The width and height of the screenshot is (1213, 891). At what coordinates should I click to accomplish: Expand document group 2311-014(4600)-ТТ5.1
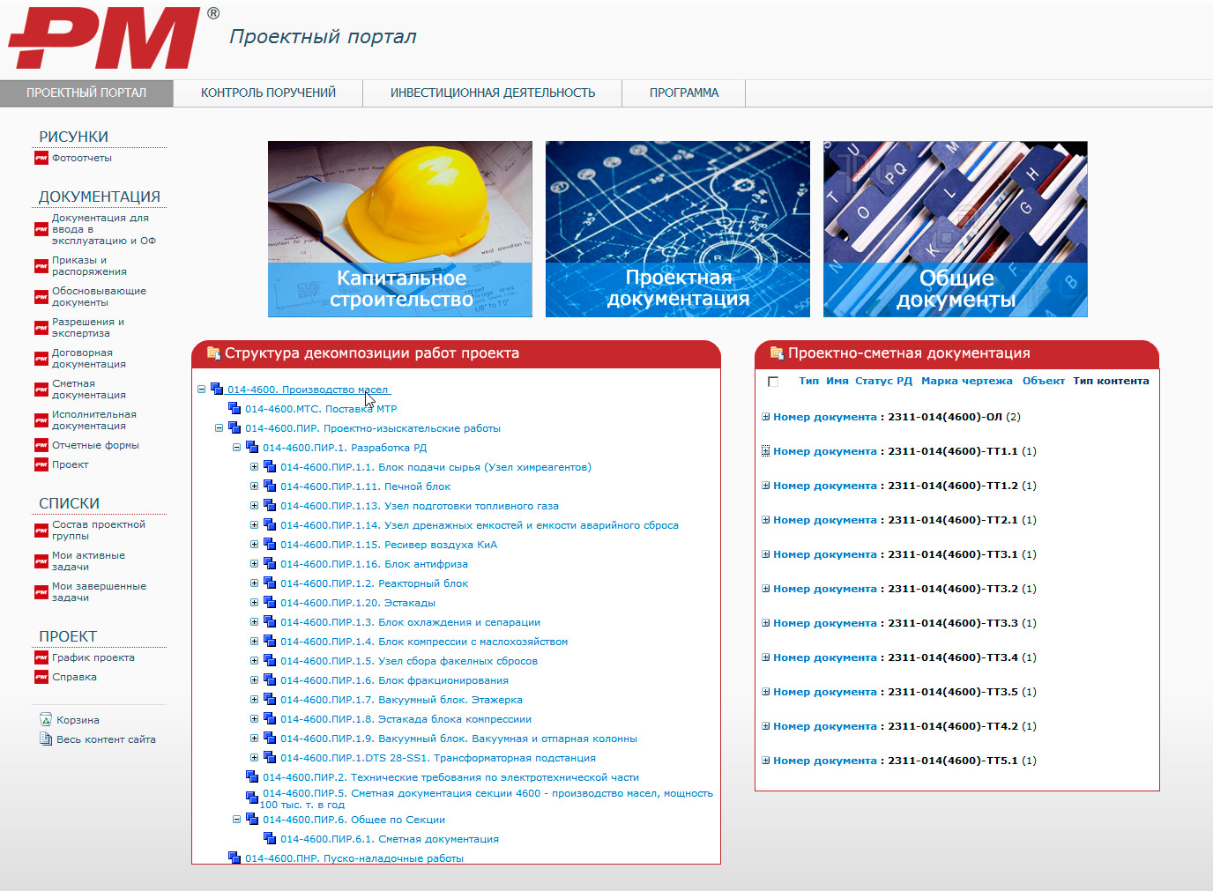click(766, 761)
